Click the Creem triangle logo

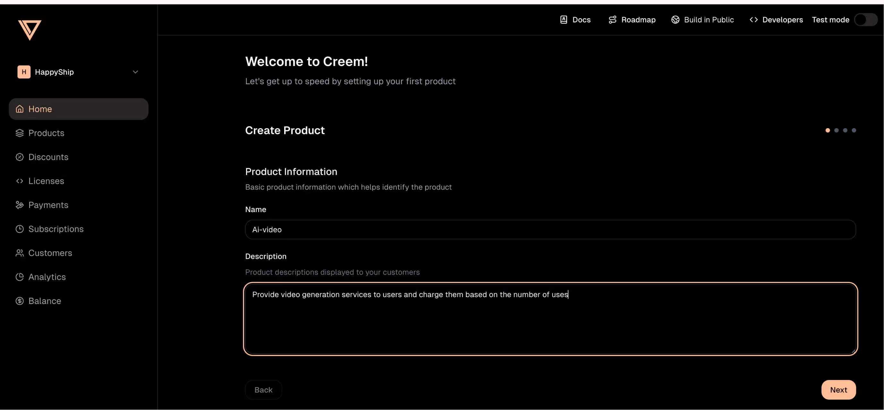pyautogui.click(x=30, y=30)
